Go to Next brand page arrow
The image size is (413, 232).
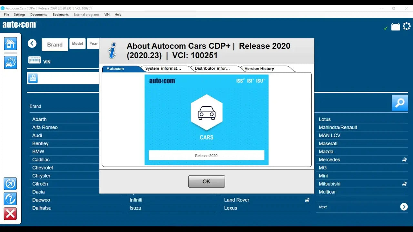[x=404, y=207]
